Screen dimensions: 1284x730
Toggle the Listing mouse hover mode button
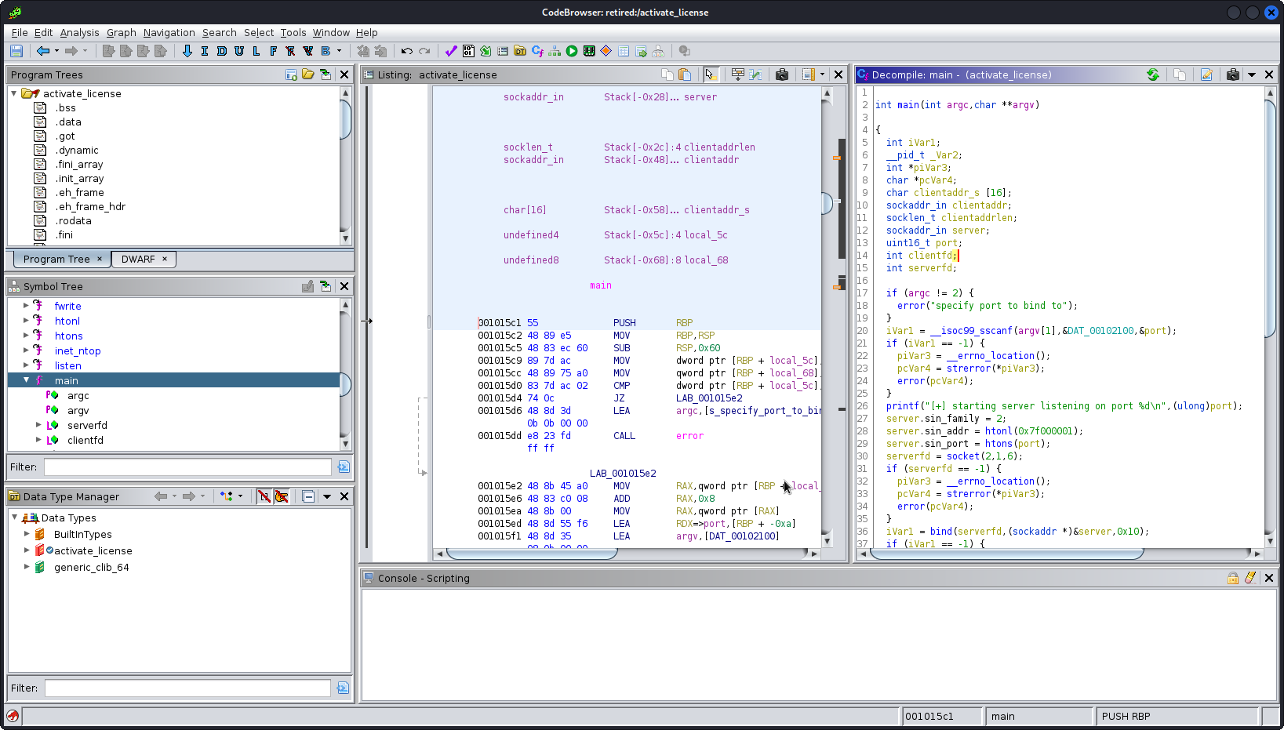pyautogui.click(x=710, y=74)
